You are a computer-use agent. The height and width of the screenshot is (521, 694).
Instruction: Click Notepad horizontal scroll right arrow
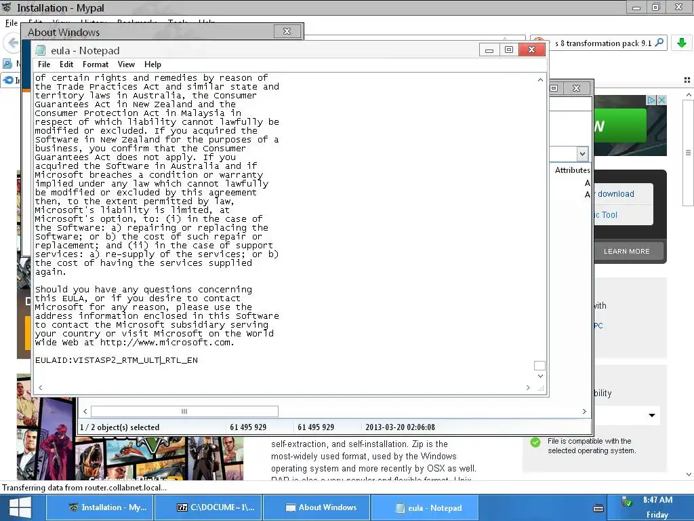[528, 387]
